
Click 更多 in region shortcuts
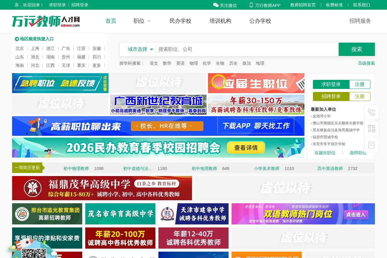click(97, 65)
